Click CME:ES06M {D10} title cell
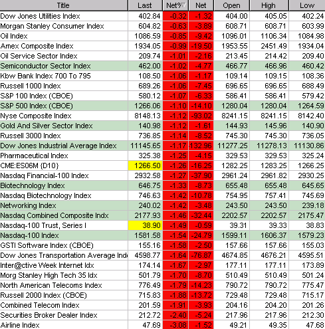 [x=64, y=165]
